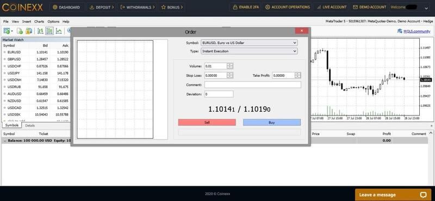Image resolution: width=435 pixels, height=201 pixels.
Task: Collapse the Balance row expander
Action: (x=5, y=141)
